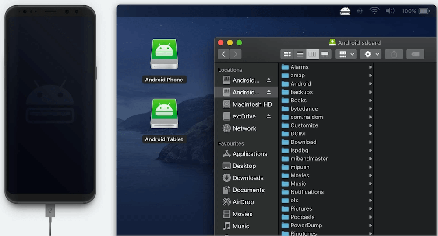This screenshot has height=236, width=438.
Task: Eject the extDrive volume
Action: [268, 116]
